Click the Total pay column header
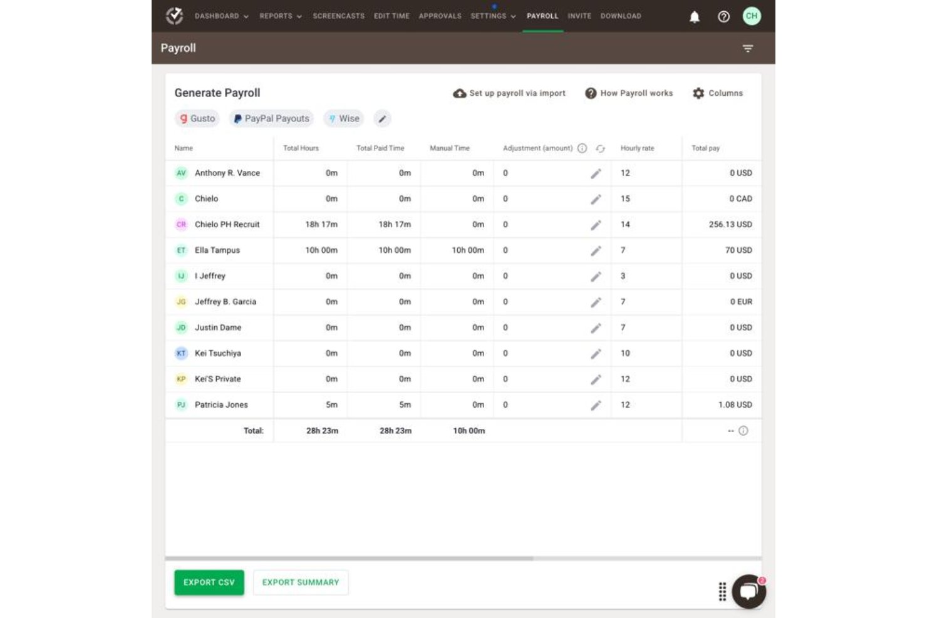Viewport: 927px width, 618px height. (705, 148)
